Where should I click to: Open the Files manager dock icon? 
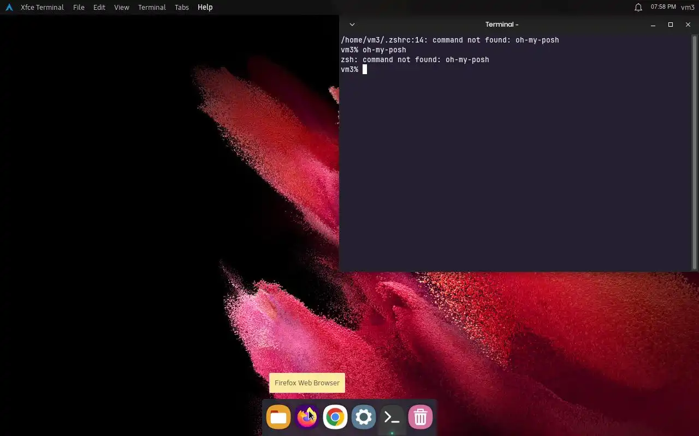tap(279, 417)
